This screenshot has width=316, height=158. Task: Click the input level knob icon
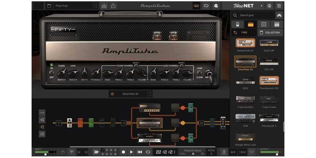point(63,152)
